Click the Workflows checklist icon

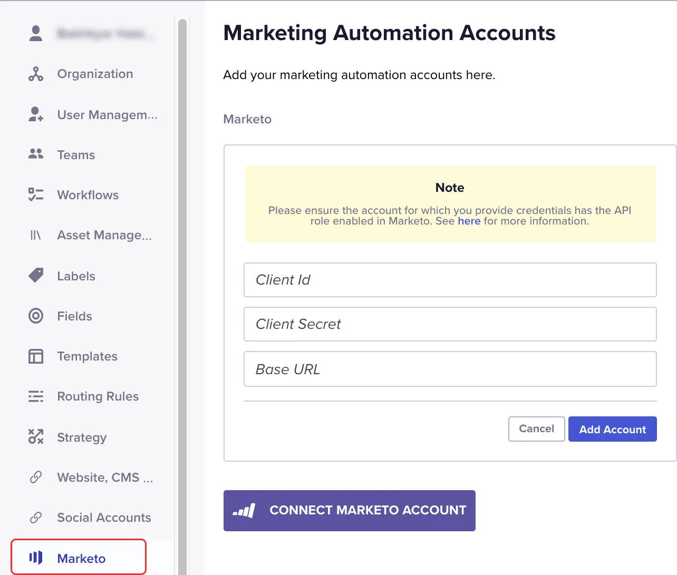36,194
